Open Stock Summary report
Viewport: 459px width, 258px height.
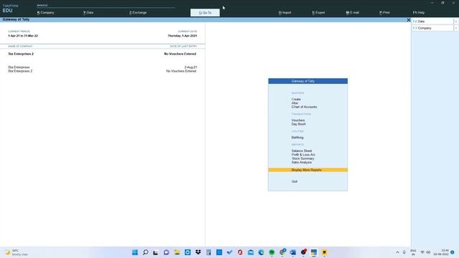pos(303,158)
